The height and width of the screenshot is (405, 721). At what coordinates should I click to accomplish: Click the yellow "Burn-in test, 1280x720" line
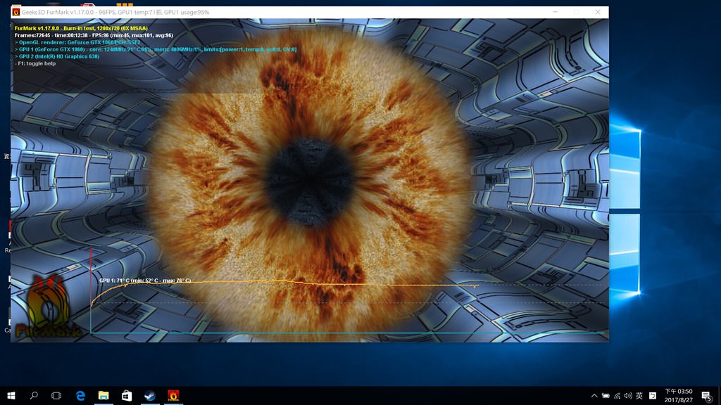point(81,28)
